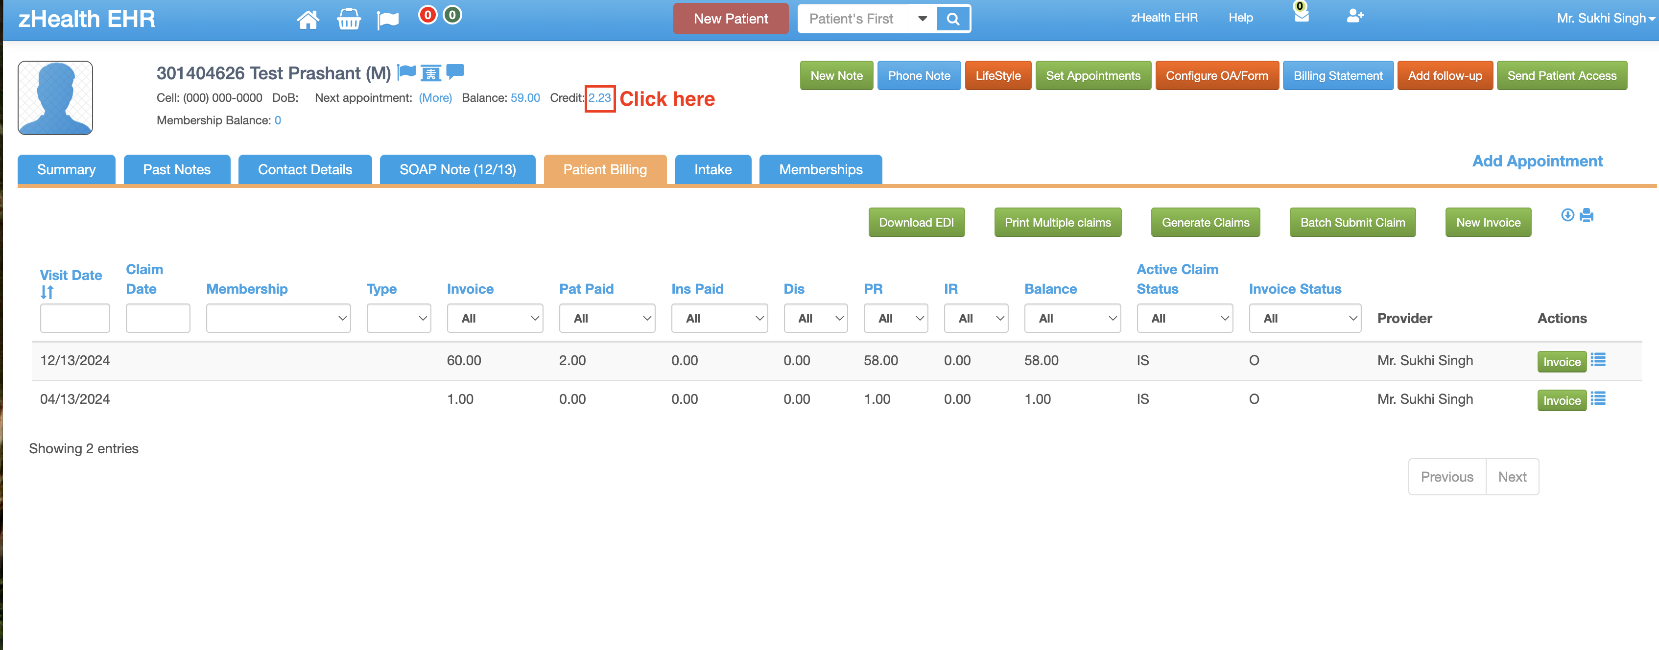This screenshot has height=650, width=1659.
Task: Sort by Visit Date arrows
Action: click(47, 292)
